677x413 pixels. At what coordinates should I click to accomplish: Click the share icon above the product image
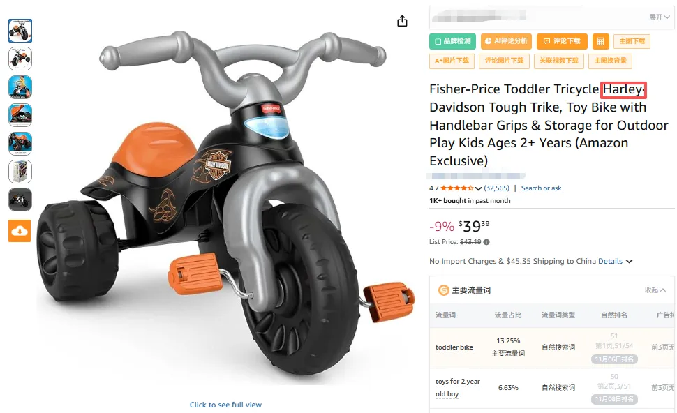point(402,22)
